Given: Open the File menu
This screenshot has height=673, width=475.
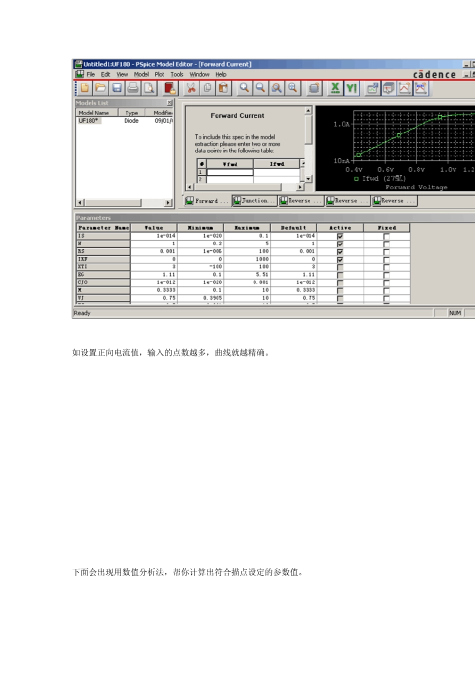Looking at the screenshot, I should (x=90, y=74).
